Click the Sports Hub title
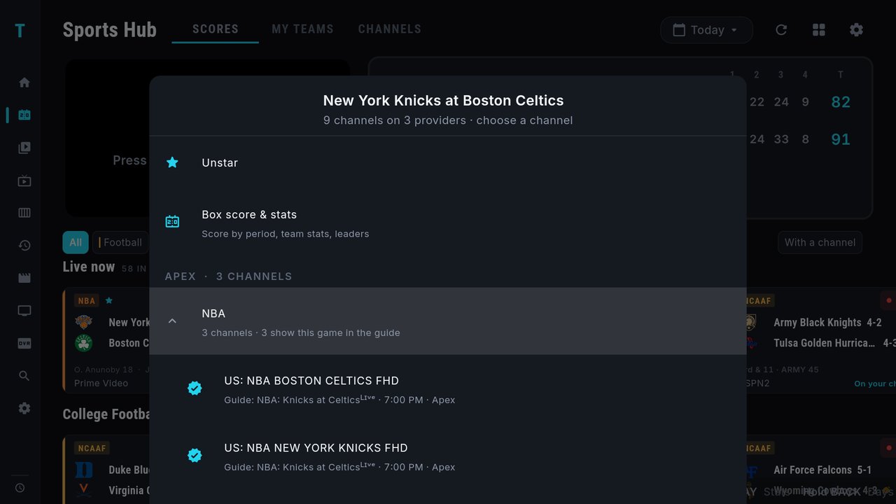 coord(109,30)
